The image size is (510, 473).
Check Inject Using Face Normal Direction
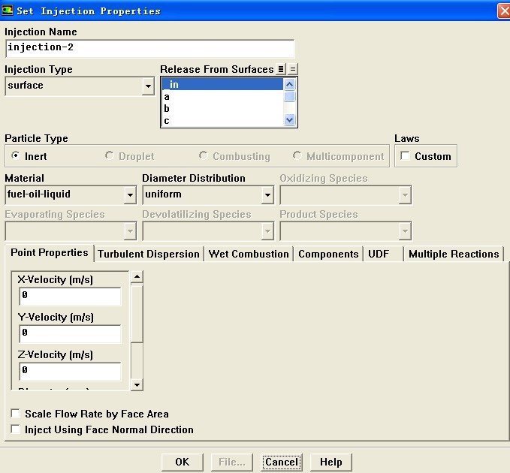click(16, 429)
